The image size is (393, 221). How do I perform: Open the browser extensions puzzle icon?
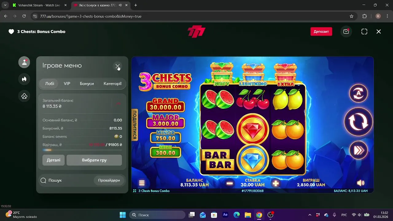click(x=365, y=16)
